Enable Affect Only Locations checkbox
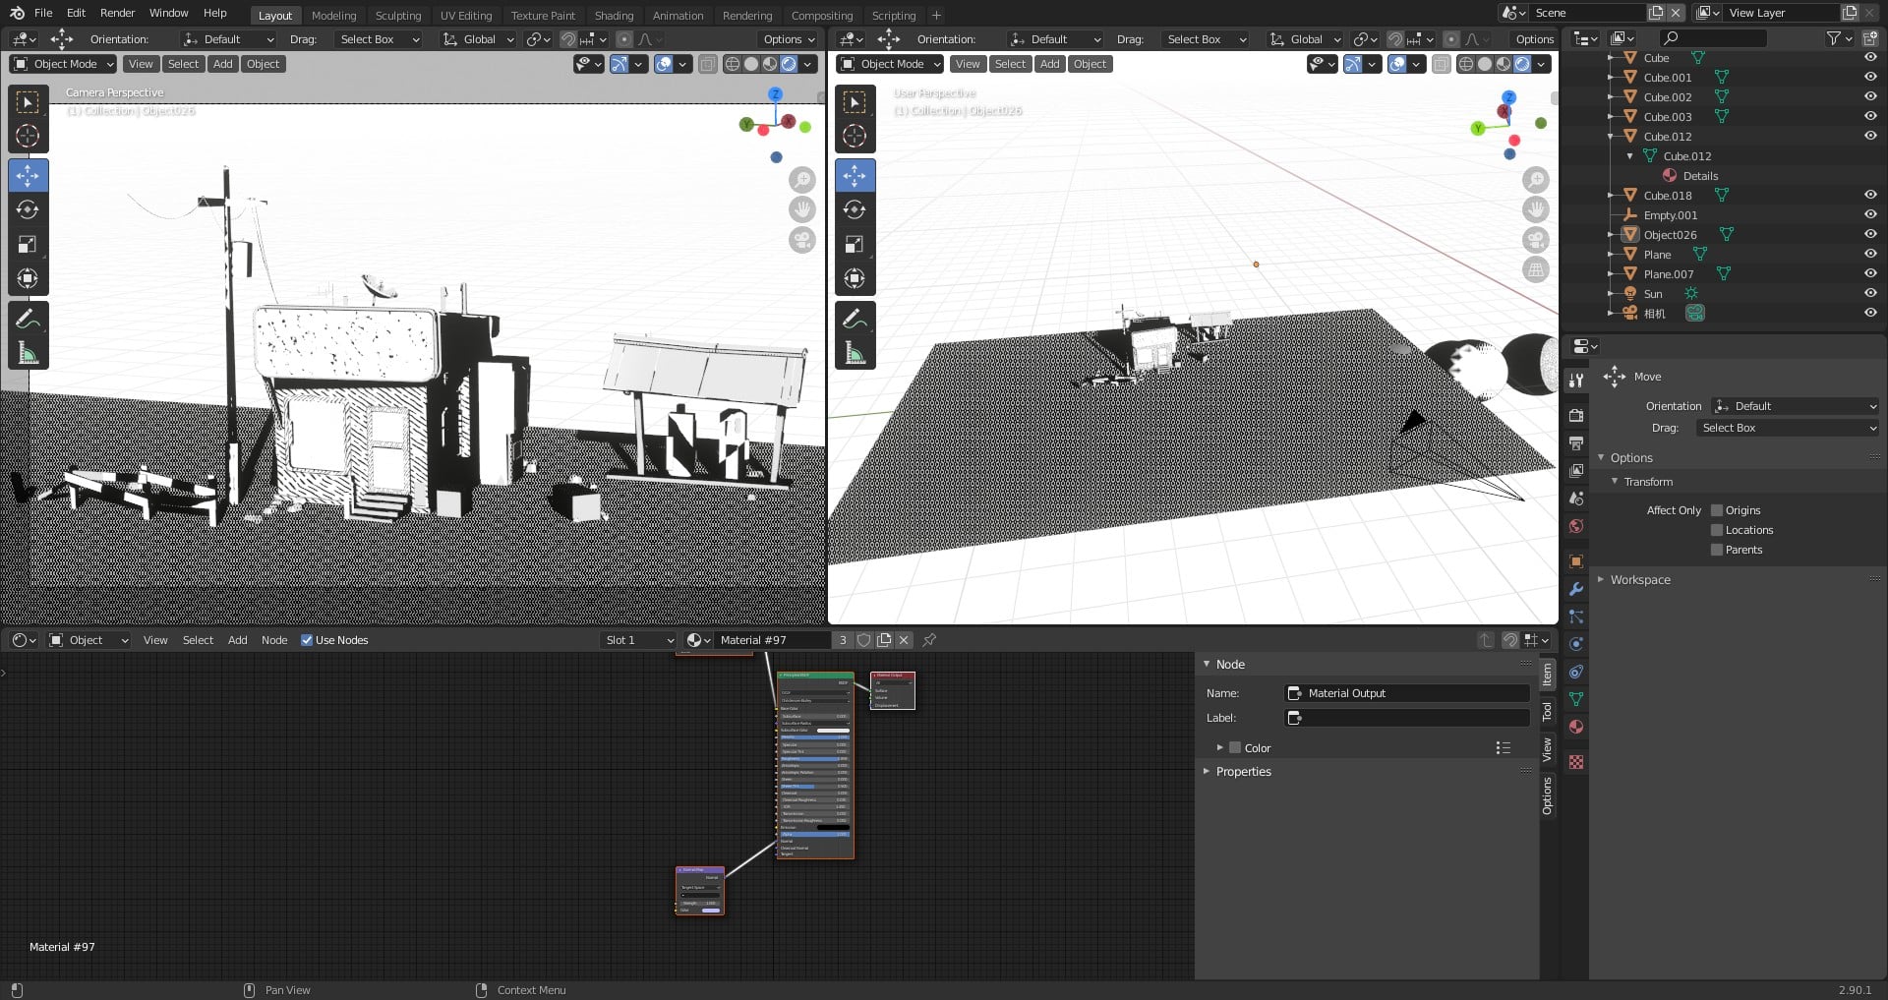 point(1717,530)
